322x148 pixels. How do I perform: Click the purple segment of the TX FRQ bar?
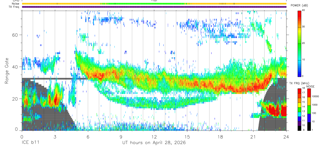point(299,123)
